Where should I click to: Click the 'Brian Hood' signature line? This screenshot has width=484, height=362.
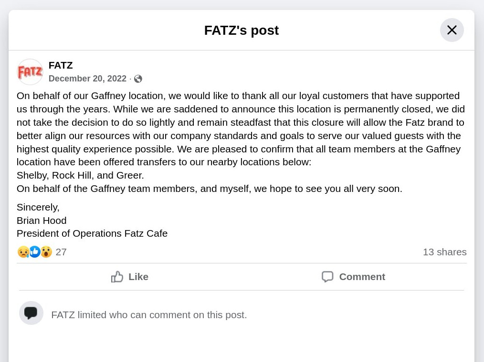42,221
